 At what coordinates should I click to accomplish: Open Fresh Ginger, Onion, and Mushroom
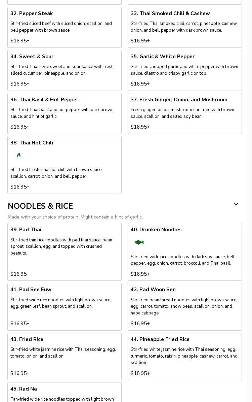(x=179, y=100)
